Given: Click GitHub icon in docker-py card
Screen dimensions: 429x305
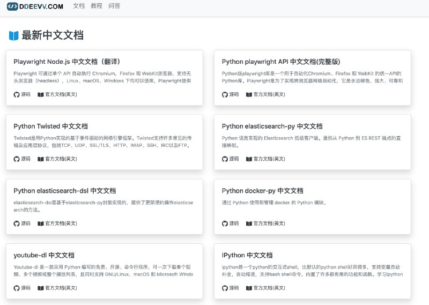Looking at the screenshot, I should [225, 224].
